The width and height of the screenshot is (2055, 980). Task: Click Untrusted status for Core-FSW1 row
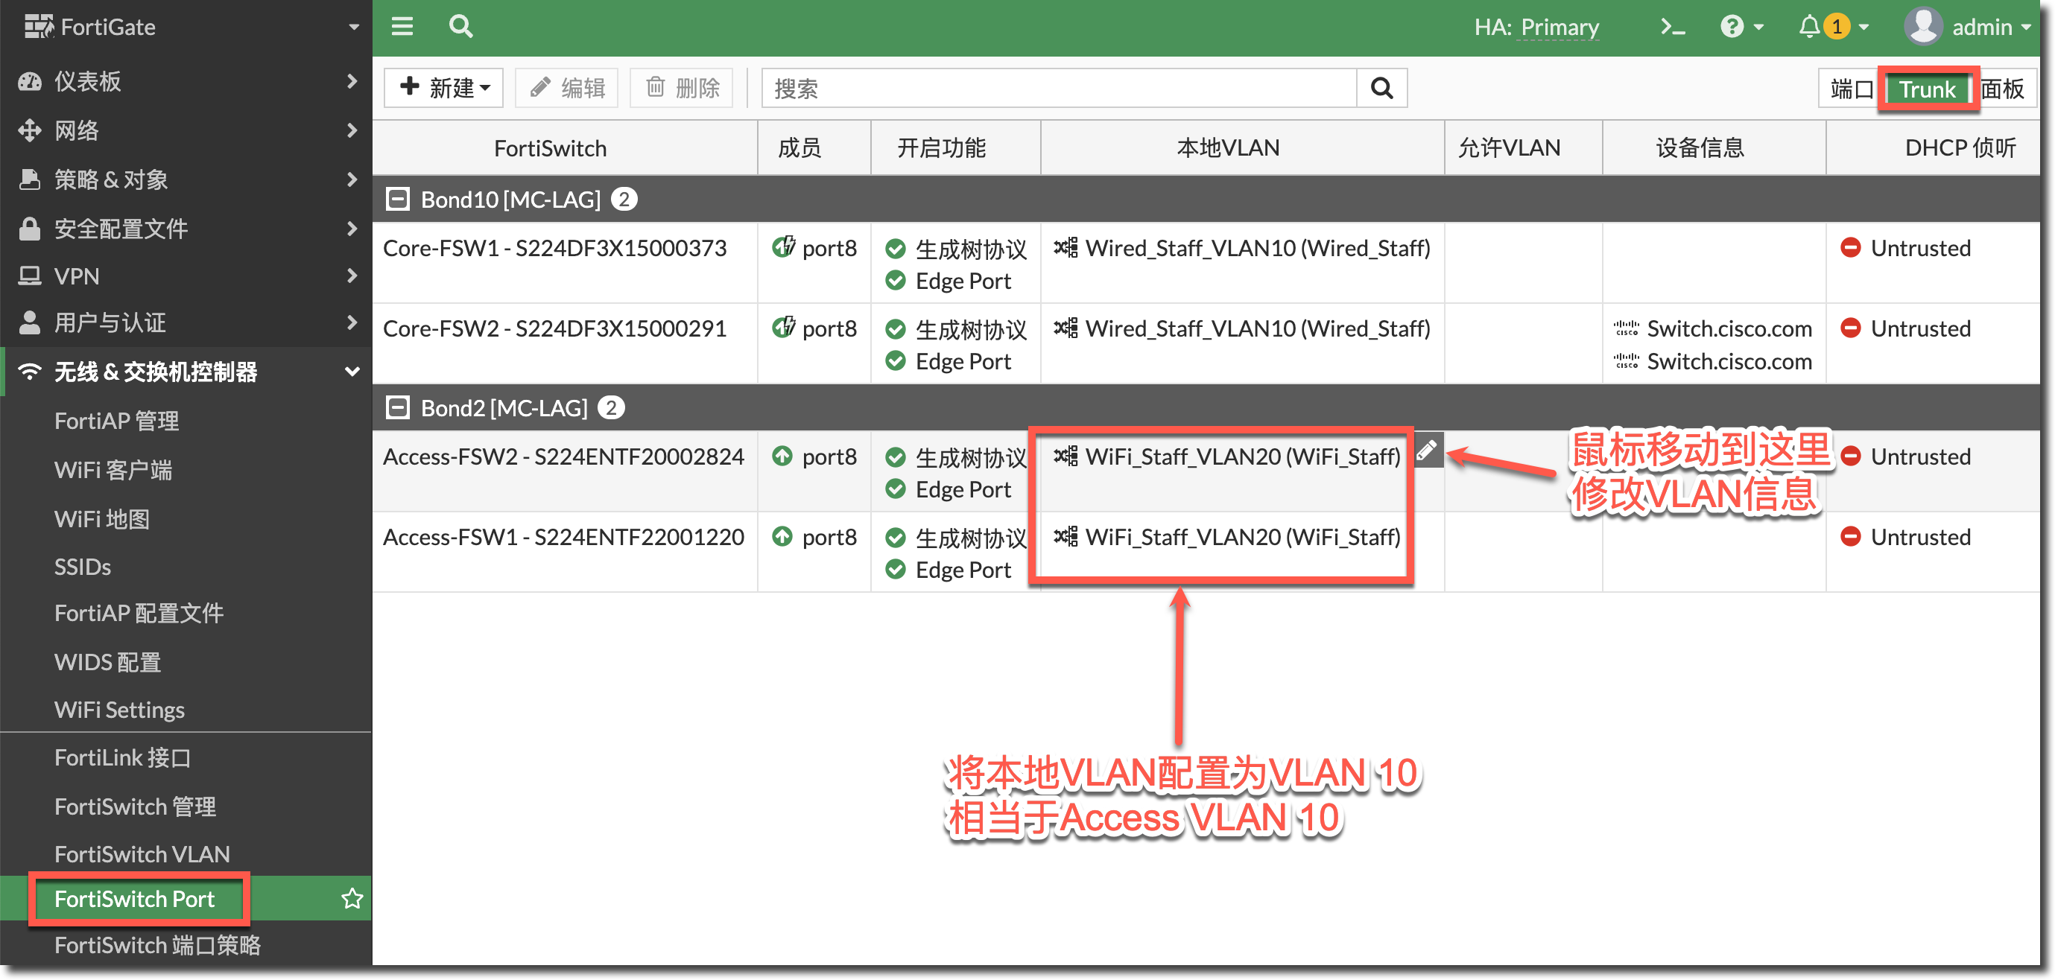[1919, 248]
